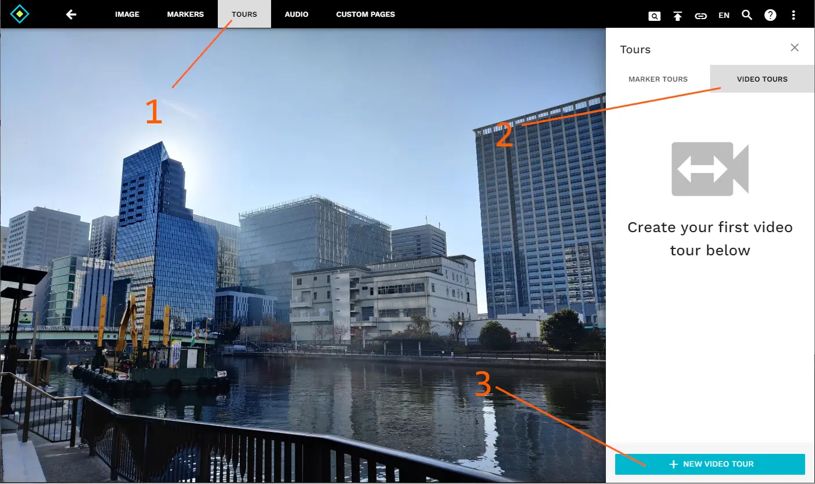Switch to the IMAGE tab
The height and width of the screenshot is (484, 815).
tap(127, 14)
